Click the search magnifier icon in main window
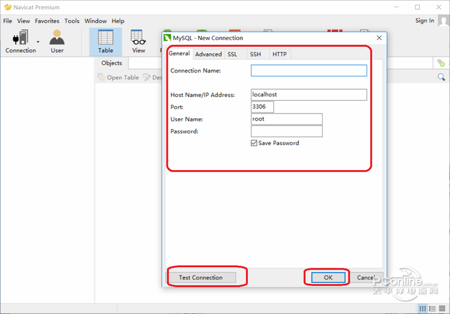 (441, 77)
